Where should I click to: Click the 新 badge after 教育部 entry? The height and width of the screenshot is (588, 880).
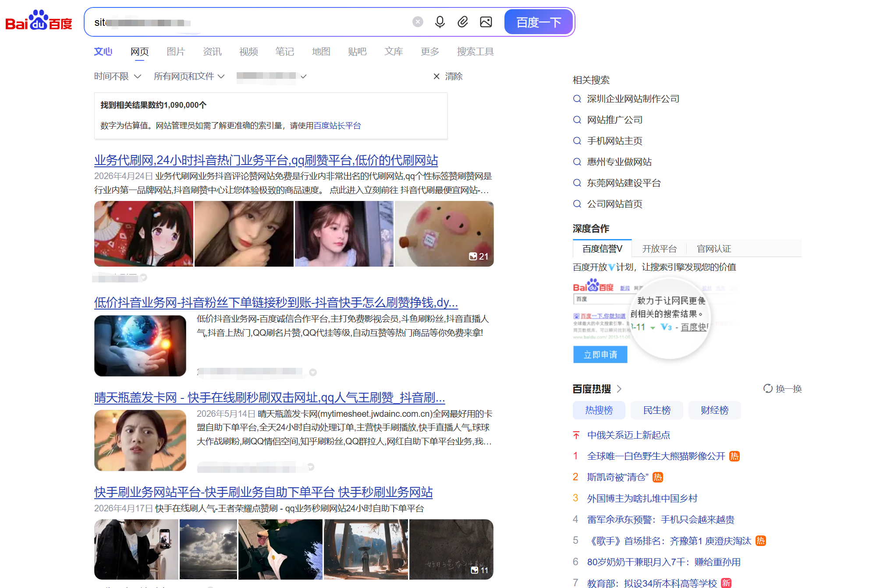(726, 583)
